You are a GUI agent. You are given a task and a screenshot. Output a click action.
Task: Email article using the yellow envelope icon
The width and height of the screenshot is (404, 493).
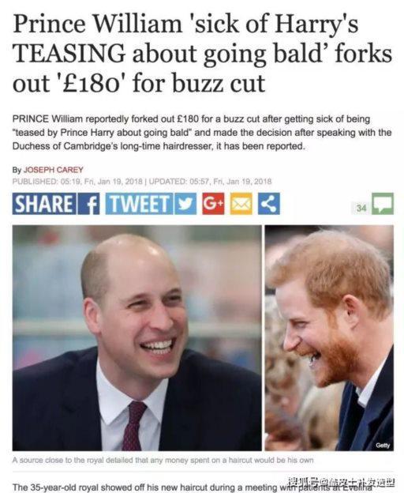click(241, 204)
